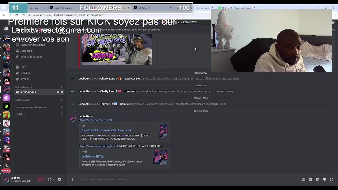Viewport: 338px width, 190px height.
Task: Open kick.com/carredas33 link
Action: [x=96, y=120]
